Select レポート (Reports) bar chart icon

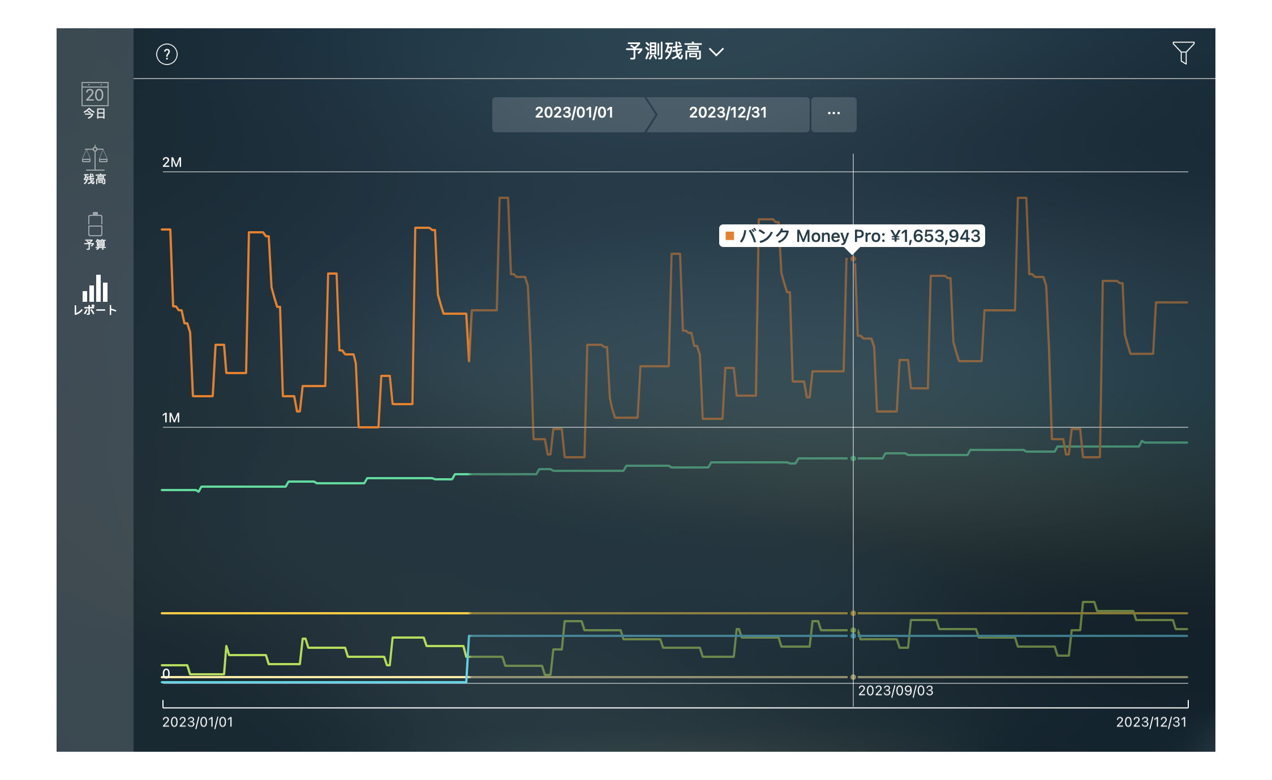tap(94, 295)
